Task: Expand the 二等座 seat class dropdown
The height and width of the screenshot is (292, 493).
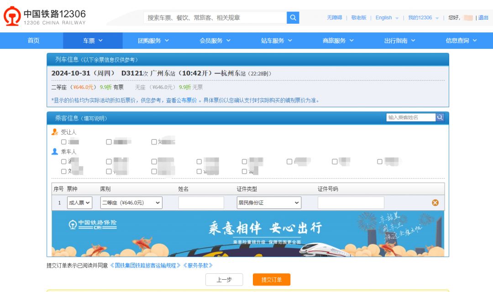Action: (131, 203)
